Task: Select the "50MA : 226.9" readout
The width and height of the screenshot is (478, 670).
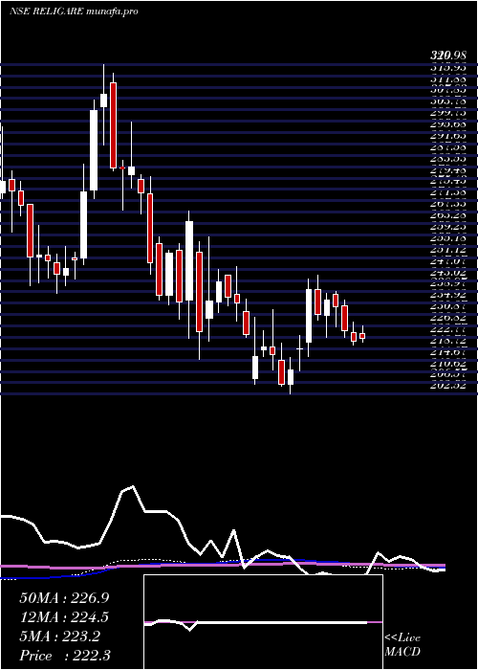Action: [64, 598]
